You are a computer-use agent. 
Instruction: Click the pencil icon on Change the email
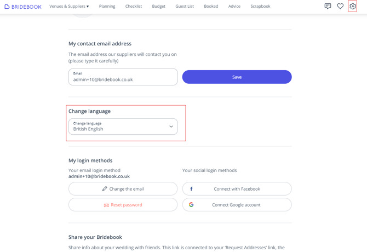105,189
